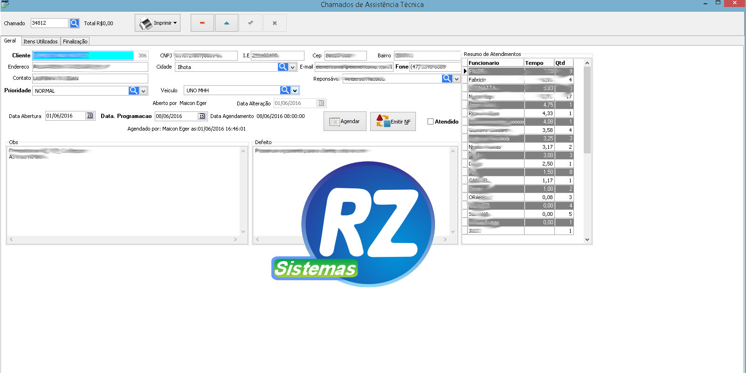Screen dimensions: 746x373
Task: Switch to the Finalização tab
Action: click(x=75, y=41)
